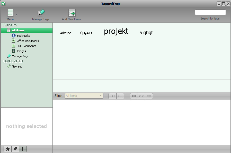The width and height of the screenshot is (231, 153).
Task: Toggle the intersecting circles filter mode
Action: click(113, 96)
